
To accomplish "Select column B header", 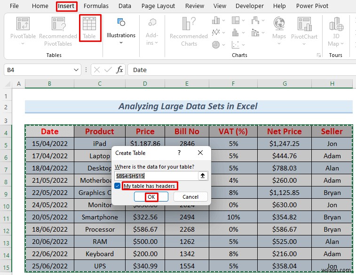I will pyautogui.click(x=49, y=84).
